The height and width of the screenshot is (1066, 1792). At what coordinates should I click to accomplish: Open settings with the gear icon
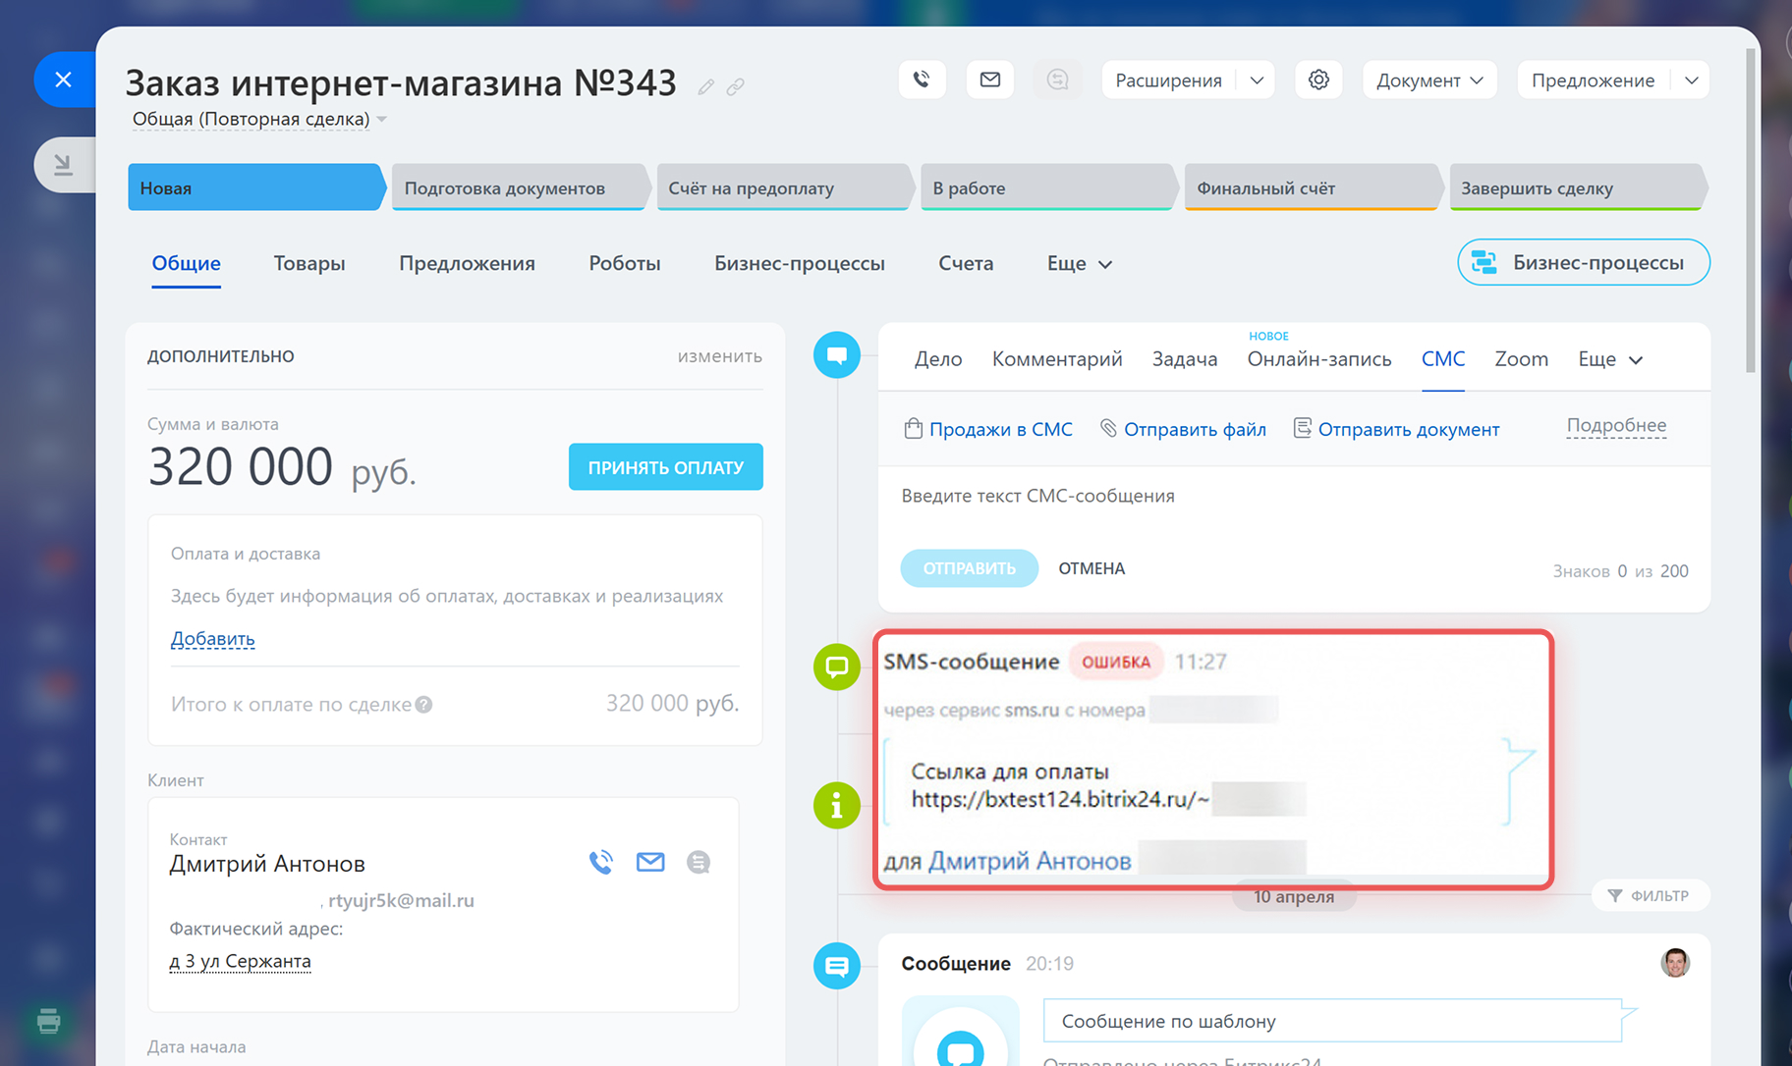(x=1318, y=80)
